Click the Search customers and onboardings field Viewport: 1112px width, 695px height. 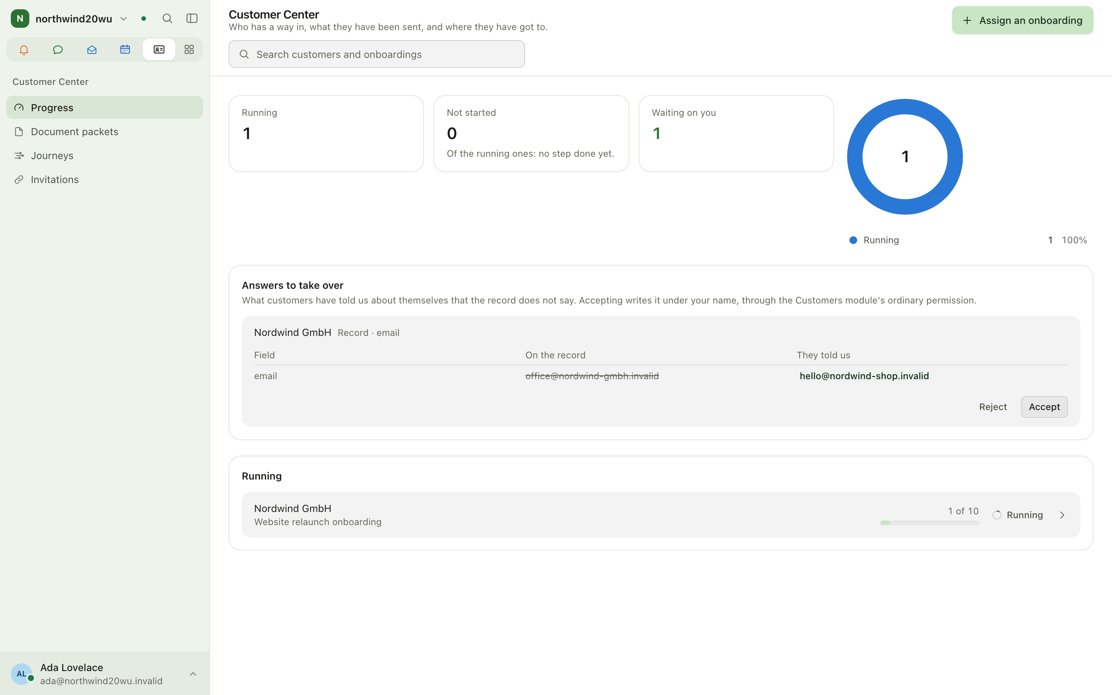point(377,54)
